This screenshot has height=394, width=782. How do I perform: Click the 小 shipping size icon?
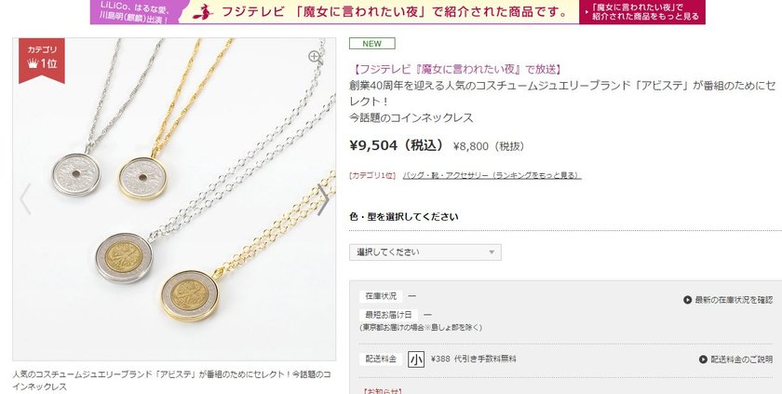(416, 360)
